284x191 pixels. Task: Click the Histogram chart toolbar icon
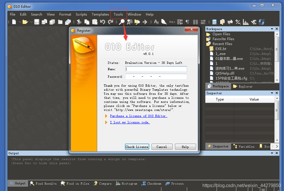pos(246,22)
